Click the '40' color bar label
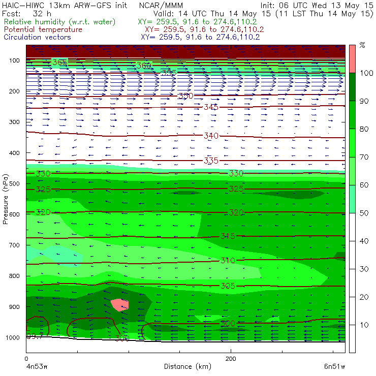This screenshot has height=376, width=376. point(364,241)
